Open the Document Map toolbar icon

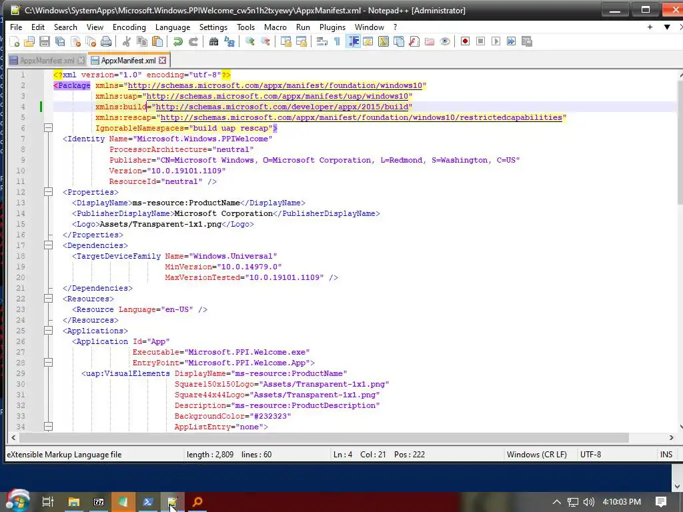coord(384,41)
